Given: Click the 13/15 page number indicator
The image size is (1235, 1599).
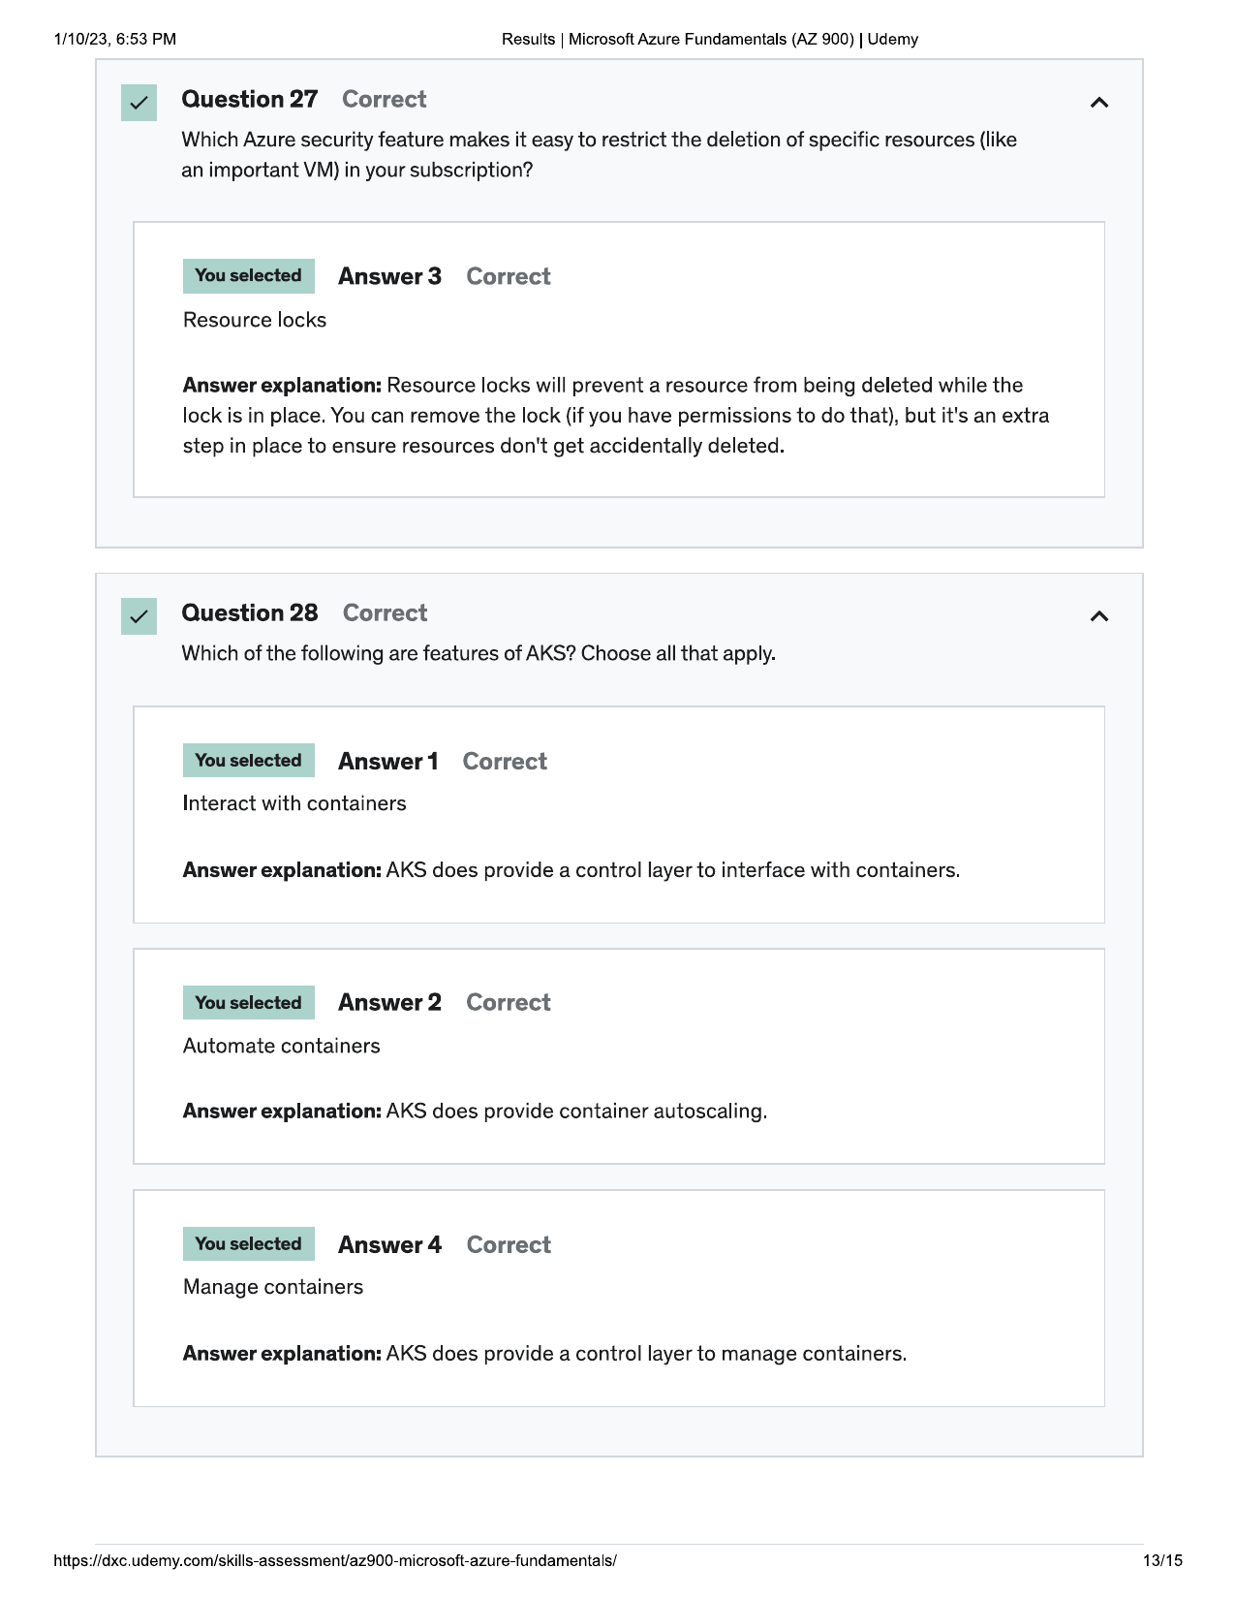Looking at the screenshot, I should [x=1162, y=1560].
